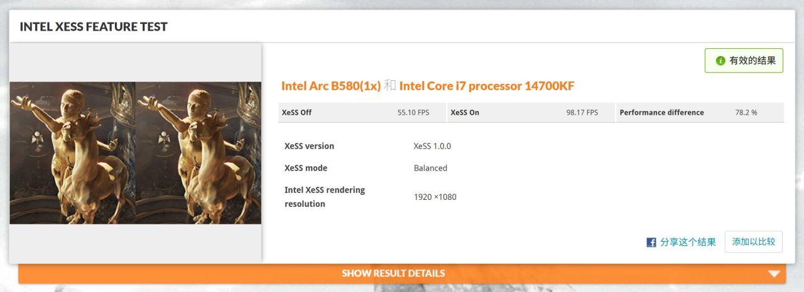Select Intel XeSS rendering resolution label
This screenshot has width=804, height=292.
click(x=325, y=197)
